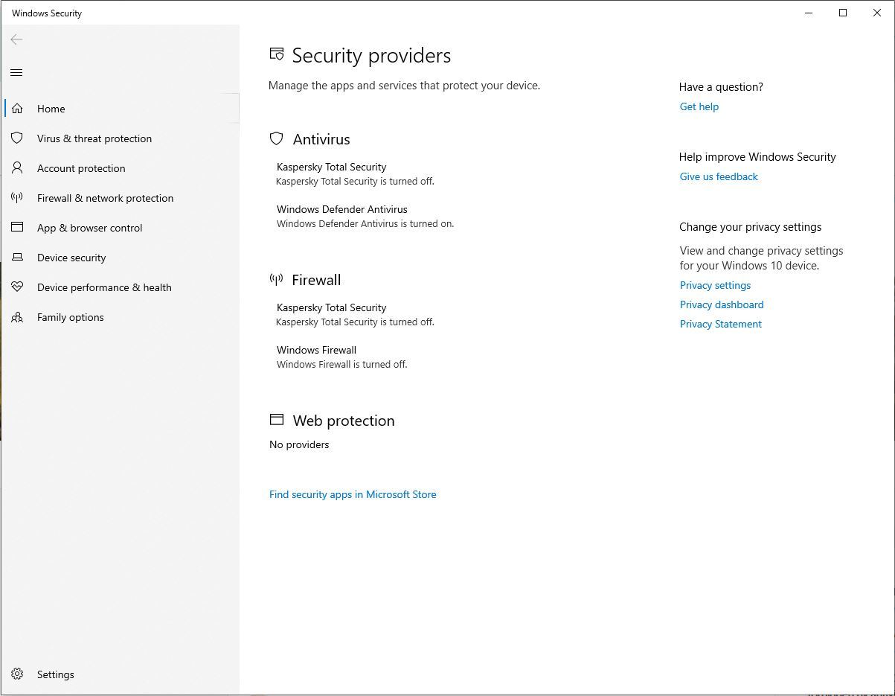Click the Device security laptop icon
Screen dimensions: 895x696
[x=17, y=258]
